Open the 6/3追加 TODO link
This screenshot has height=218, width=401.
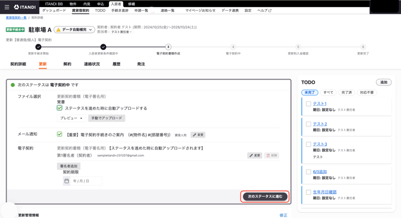tap(320, 172)
